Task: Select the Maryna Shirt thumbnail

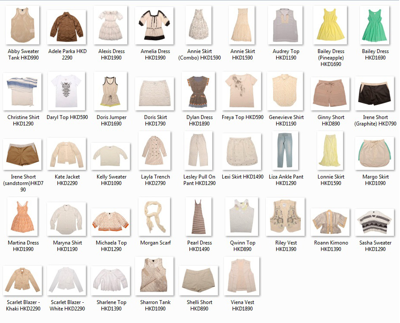Action: 66,219
